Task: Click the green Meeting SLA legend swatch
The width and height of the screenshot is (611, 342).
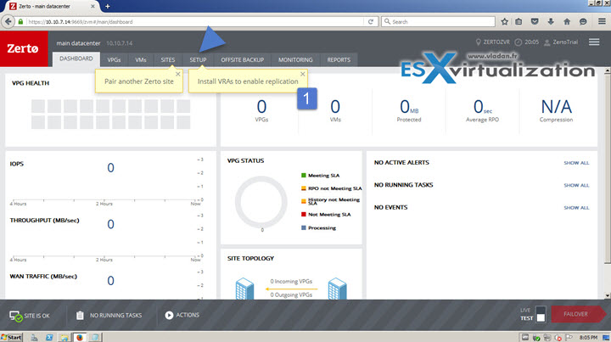Action: 304,176
